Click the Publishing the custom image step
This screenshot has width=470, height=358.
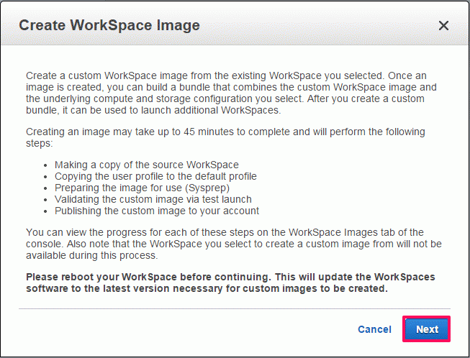tap(157, 211)
